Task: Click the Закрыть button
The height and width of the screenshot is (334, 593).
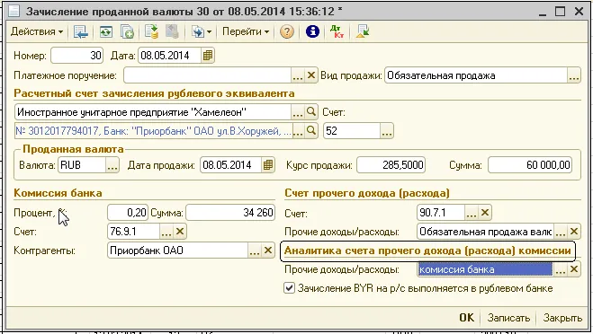Action: point(562,318)
